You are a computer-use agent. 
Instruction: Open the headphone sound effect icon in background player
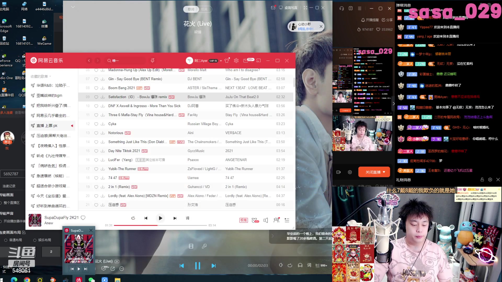pos(300,265)
